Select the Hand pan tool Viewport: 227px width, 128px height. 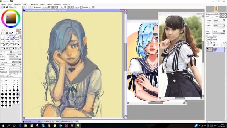10,33
